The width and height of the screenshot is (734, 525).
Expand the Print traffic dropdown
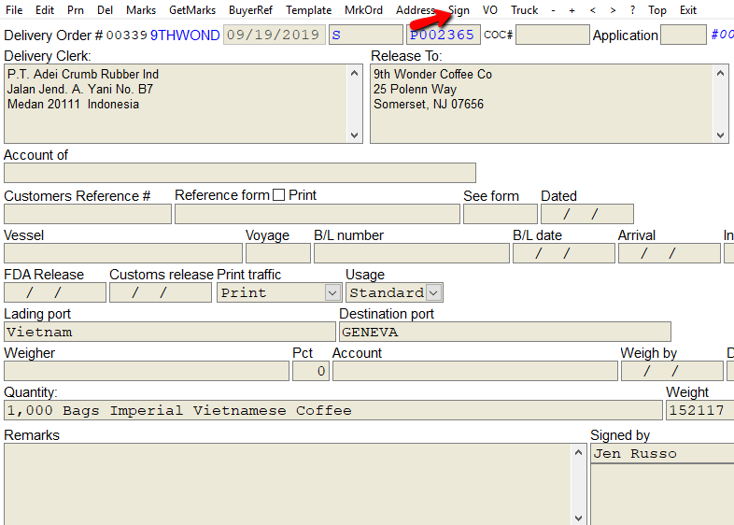pos(332,292)
